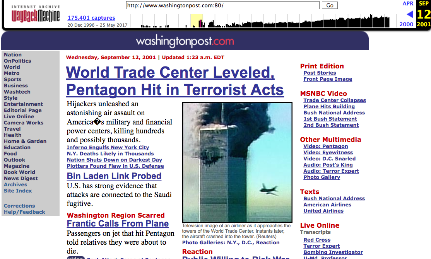Open the 2nd Bush Statement video
This screenshot has height=259, width=431.
click(331, 125)
